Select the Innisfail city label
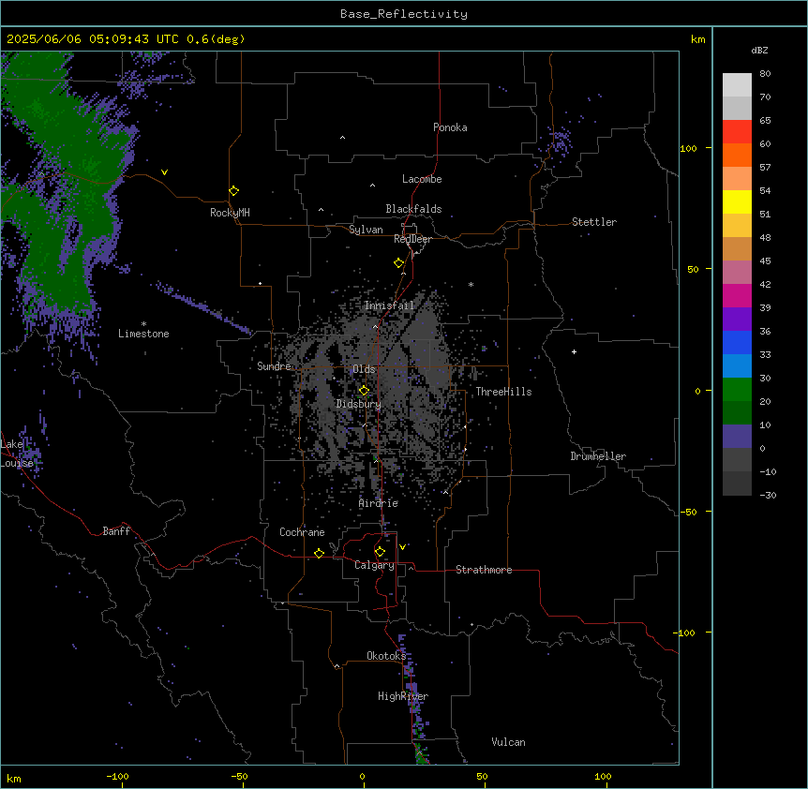The image size is (808, 789). pos(389,305)
